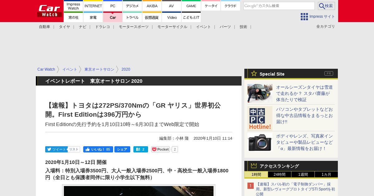This screenshot has width=374, height=196.
Task: Open GAME Watch tab
Action: [191, 6]
